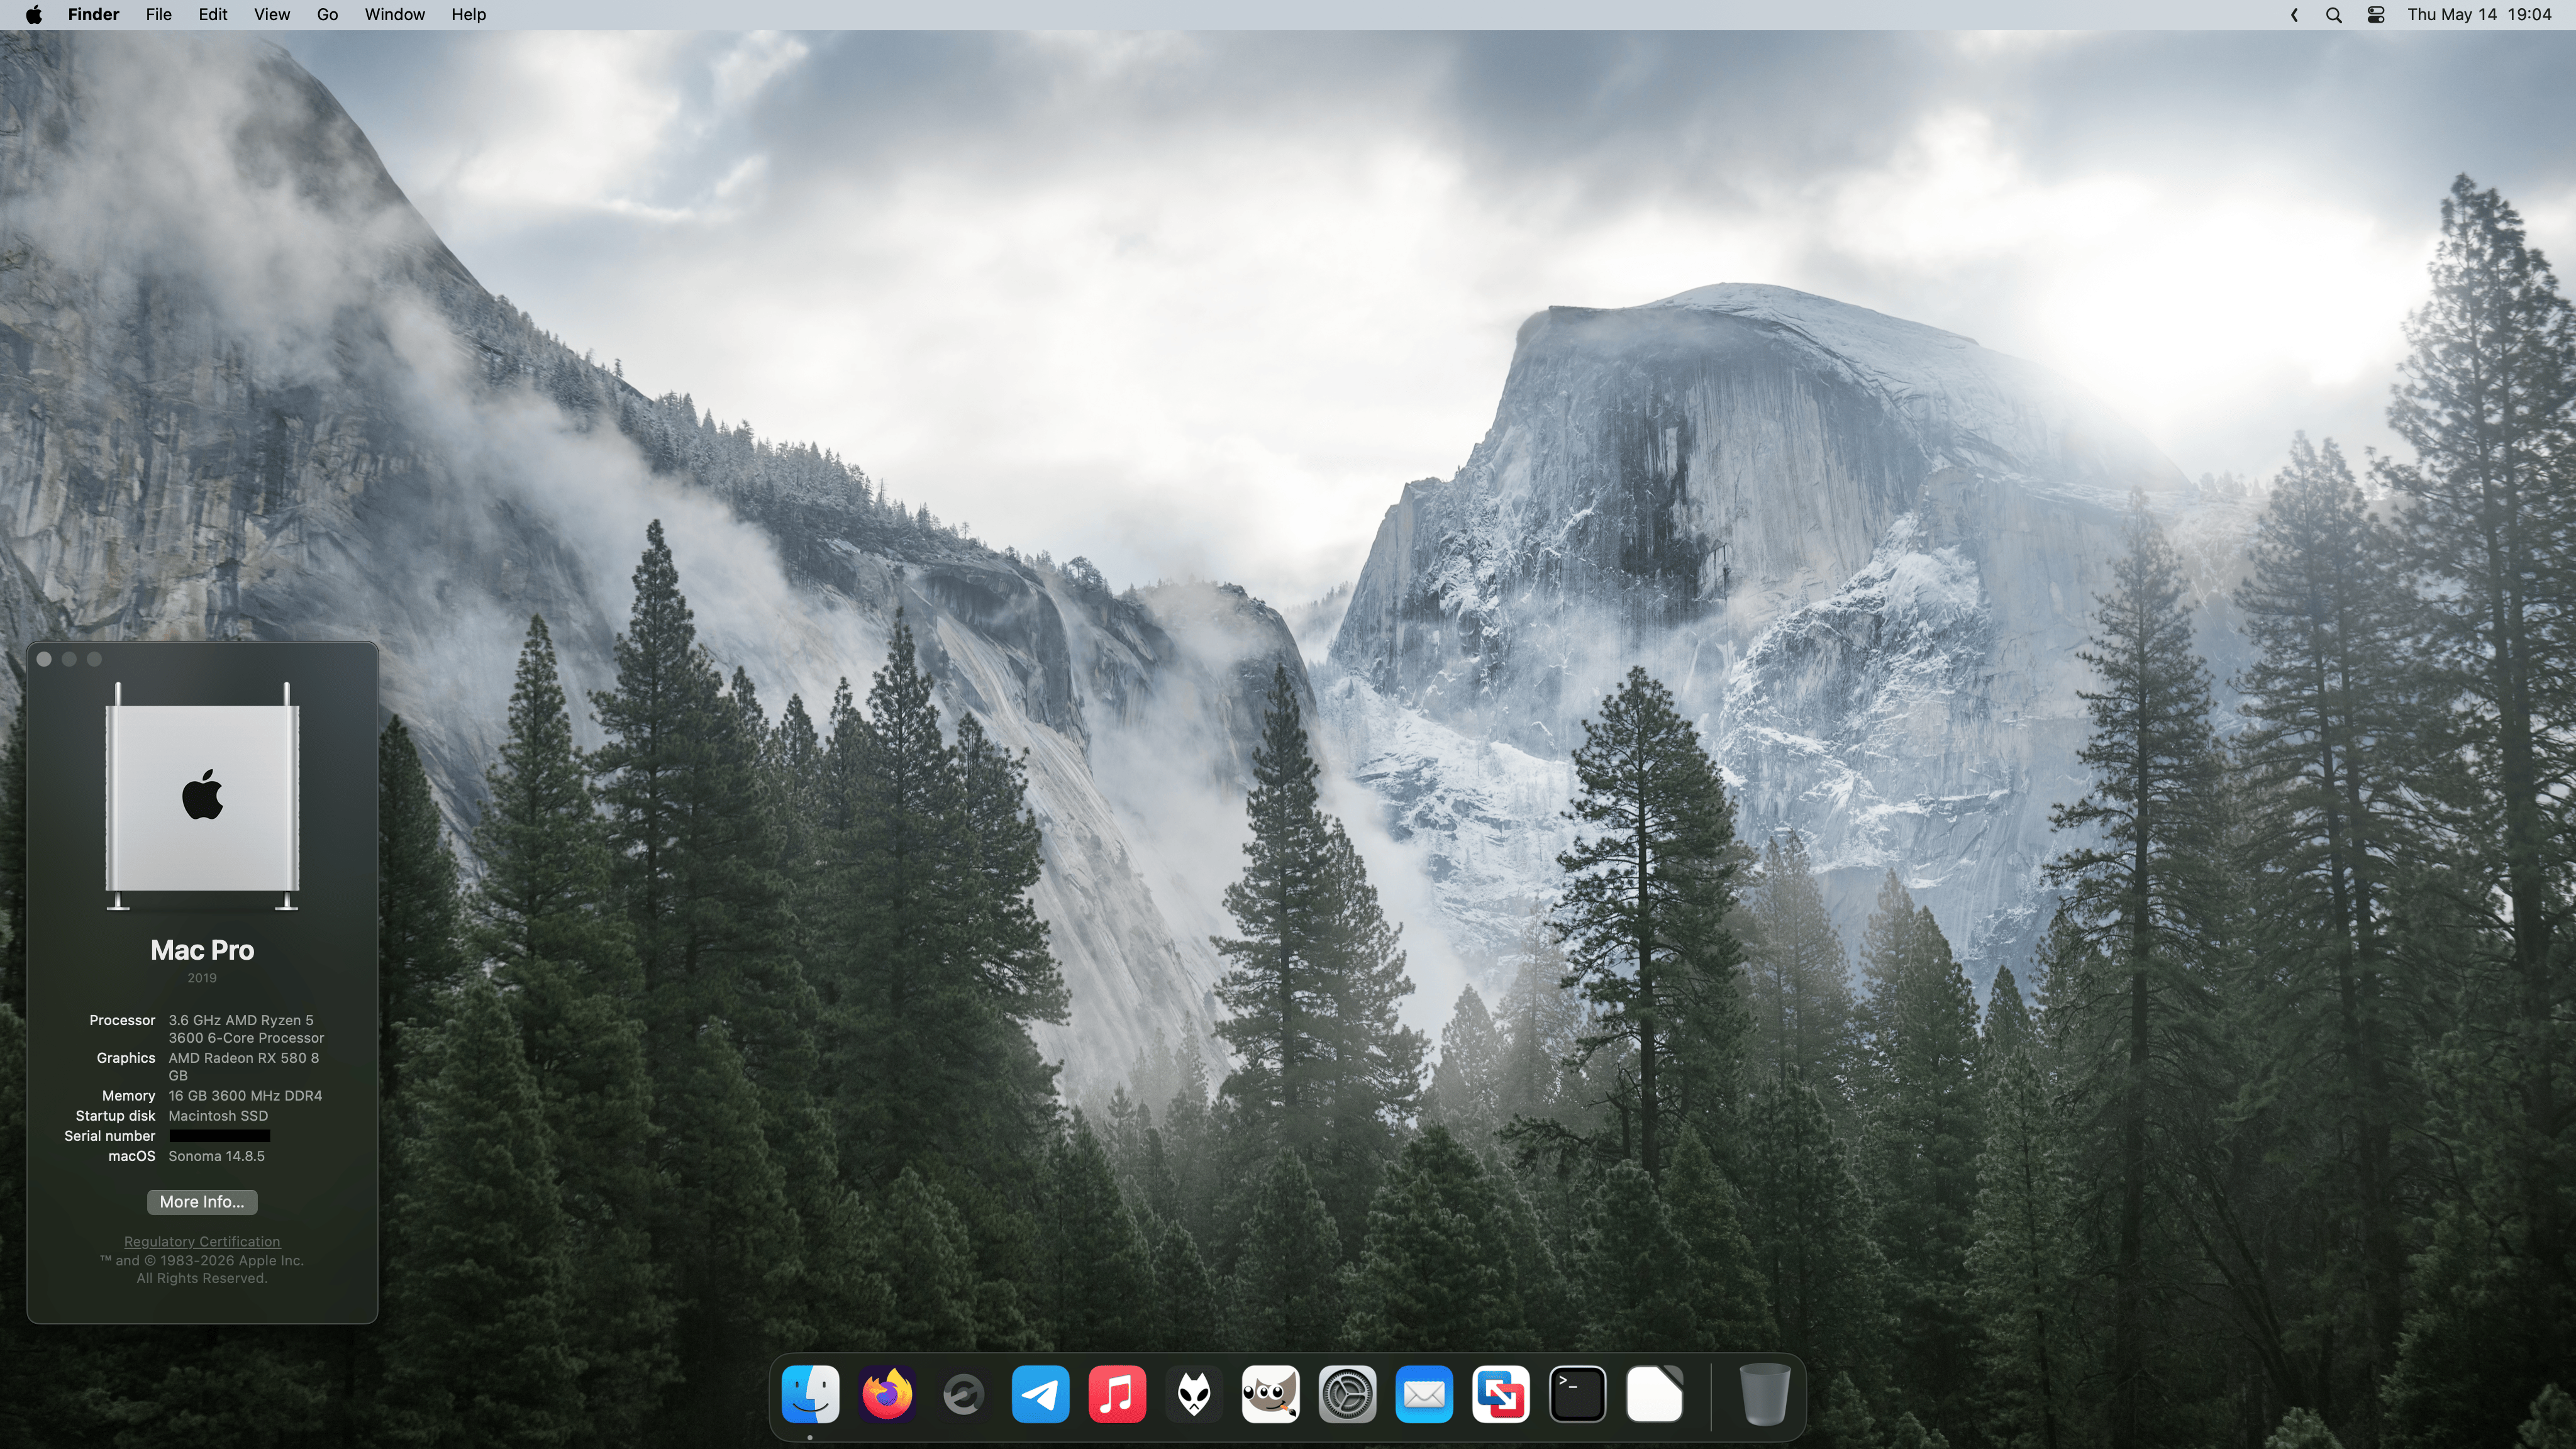Open the View menu

pyautogui.click(x=271, y=14)
